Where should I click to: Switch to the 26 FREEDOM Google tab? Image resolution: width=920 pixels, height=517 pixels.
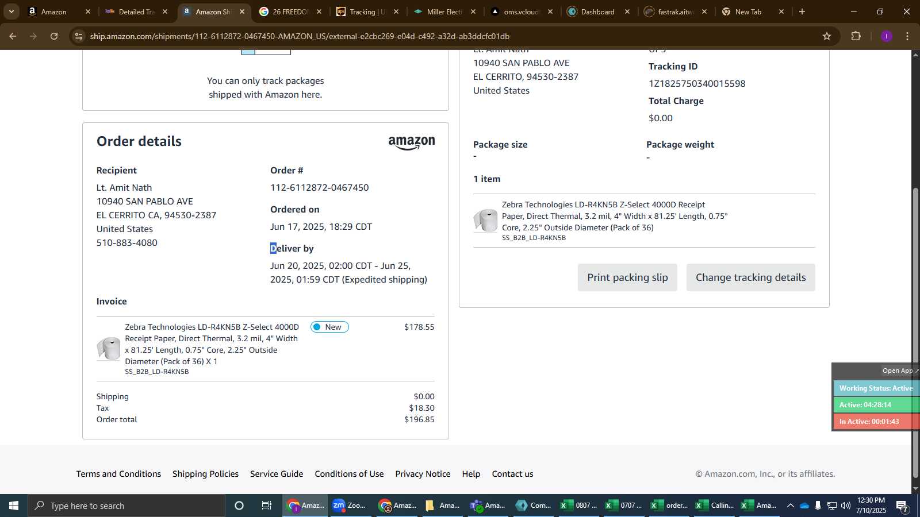(290, 11)
